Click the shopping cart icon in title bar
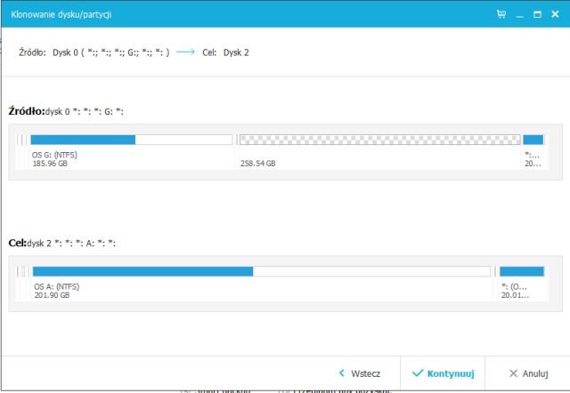This screenshot has width=570, height=393. click(x=501, y=14)
